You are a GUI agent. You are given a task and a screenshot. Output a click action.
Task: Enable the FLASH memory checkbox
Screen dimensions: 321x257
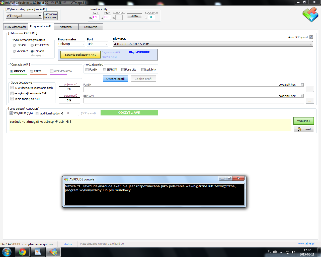(x=87, y=70)
